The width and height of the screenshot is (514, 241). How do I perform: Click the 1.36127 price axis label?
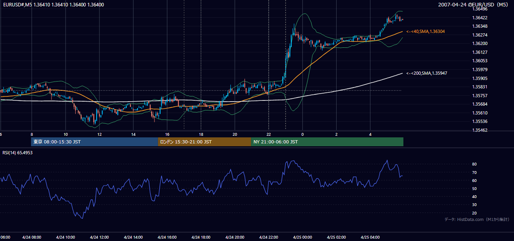click(480, 52)
